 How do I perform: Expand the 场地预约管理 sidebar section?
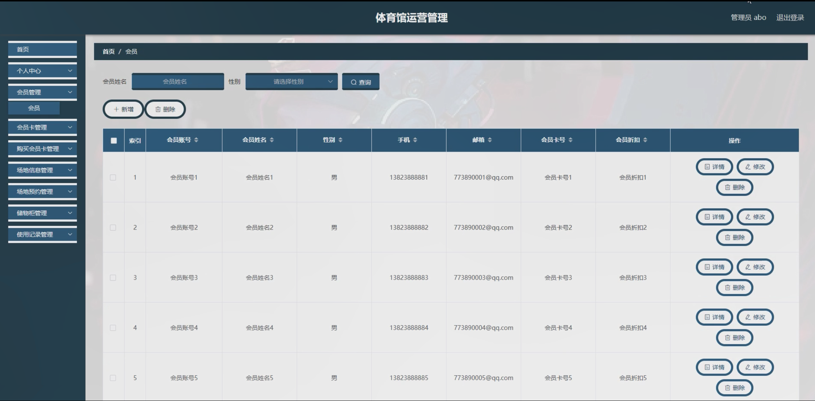(43, 191)
